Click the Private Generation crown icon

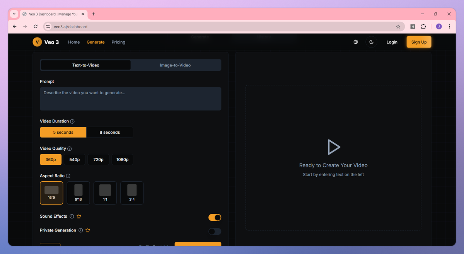click(88, 230)
